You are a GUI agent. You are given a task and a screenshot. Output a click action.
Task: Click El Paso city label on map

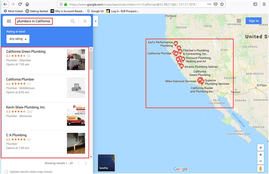click(262, 85)
